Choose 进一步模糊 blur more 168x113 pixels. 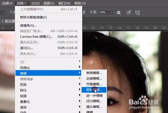pos(94,96)
